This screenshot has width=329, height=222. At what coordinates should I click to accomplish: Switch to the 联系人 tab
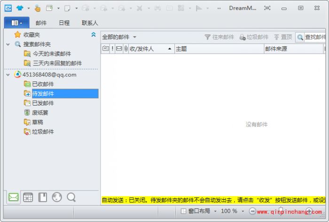(90, 23)
